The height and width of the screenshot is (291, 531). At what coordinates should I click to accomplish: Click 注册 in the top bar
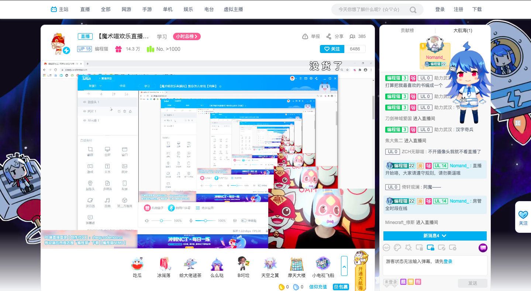459,10
